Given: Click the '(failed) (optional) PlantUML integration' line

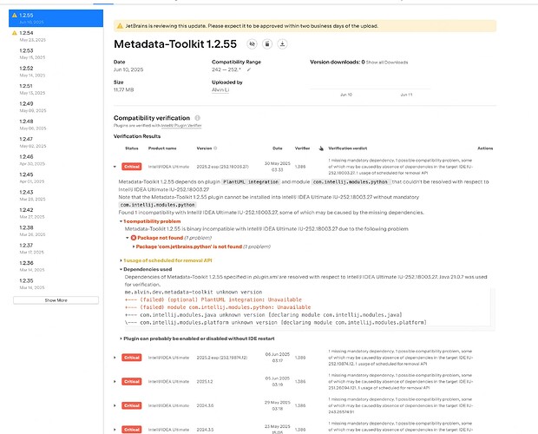Looking at the screenshot, I should coord(213,299).
